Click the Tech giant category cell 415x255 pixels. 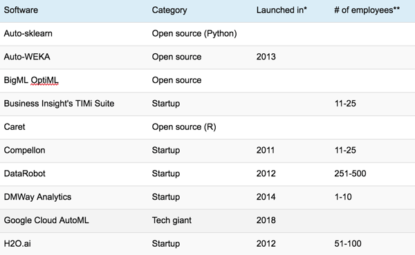[x=172, y=220]
